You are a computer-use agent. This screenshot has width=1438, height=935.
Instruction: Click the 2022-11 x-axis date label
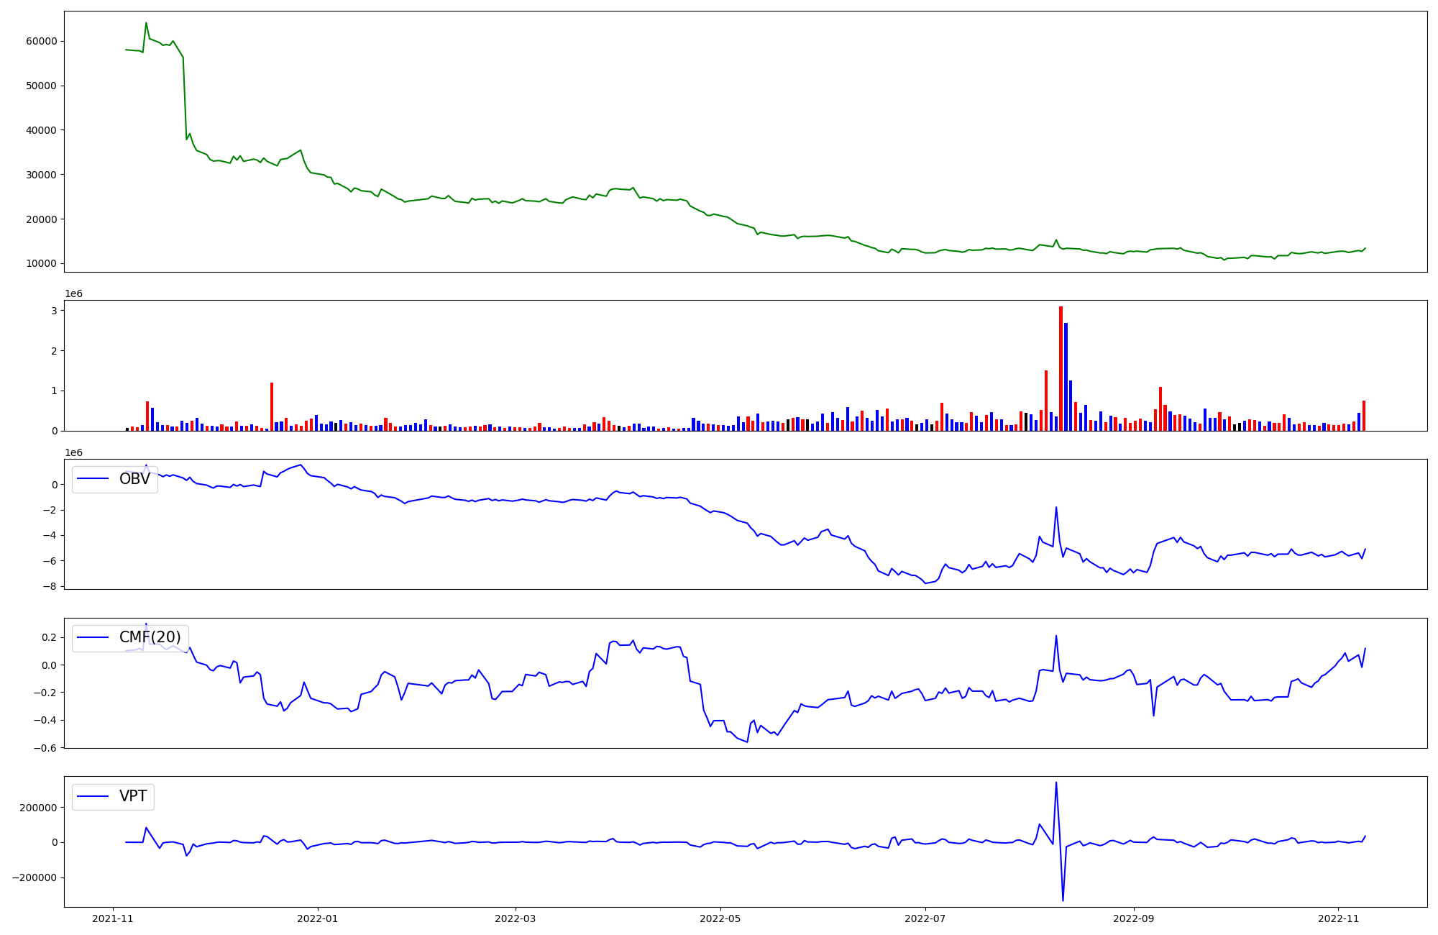pos(1338,918)
